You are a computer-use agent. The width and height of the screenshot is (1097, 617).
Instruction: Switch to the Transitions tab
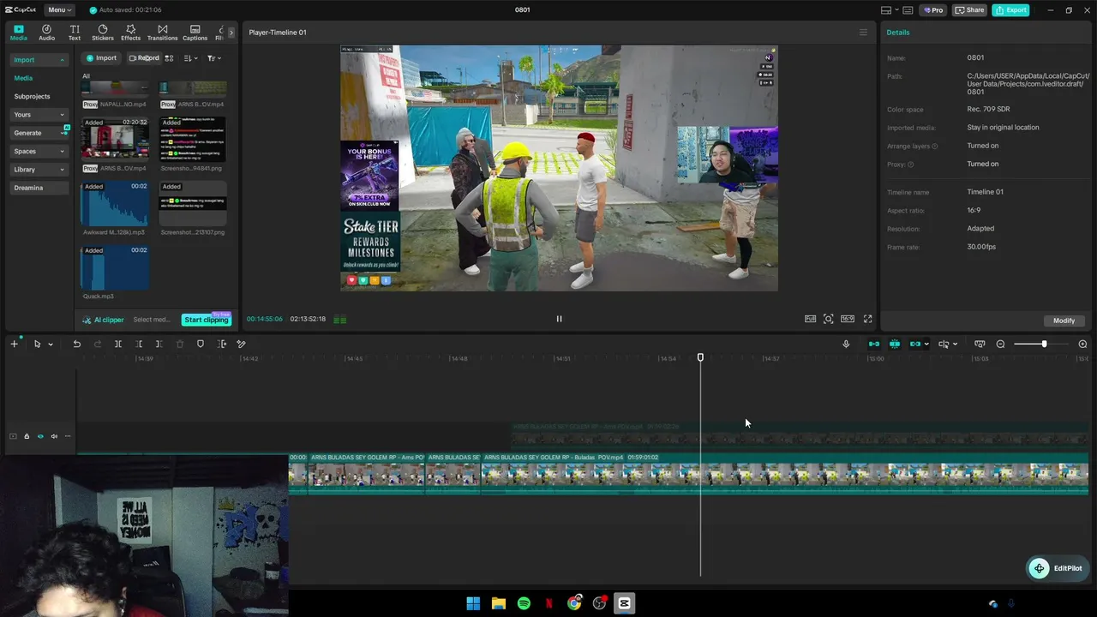pos(162,33)
